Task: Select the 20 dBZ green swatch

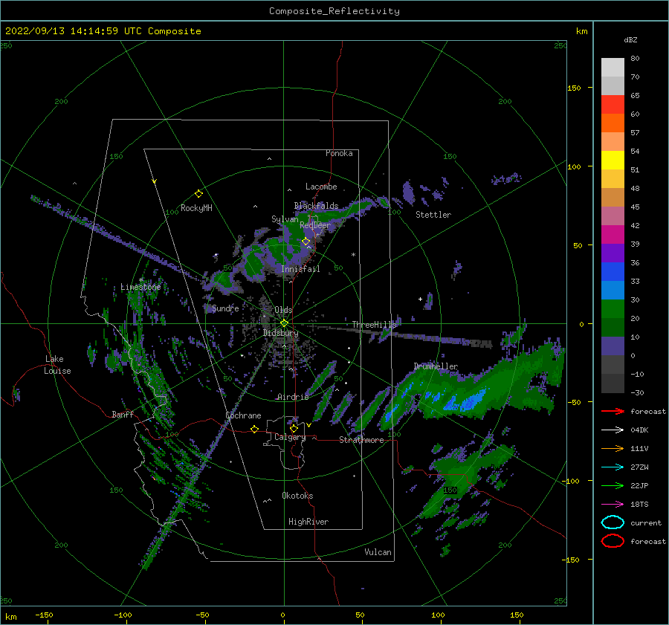Action: pyautogui.click(x=613, y=327)
